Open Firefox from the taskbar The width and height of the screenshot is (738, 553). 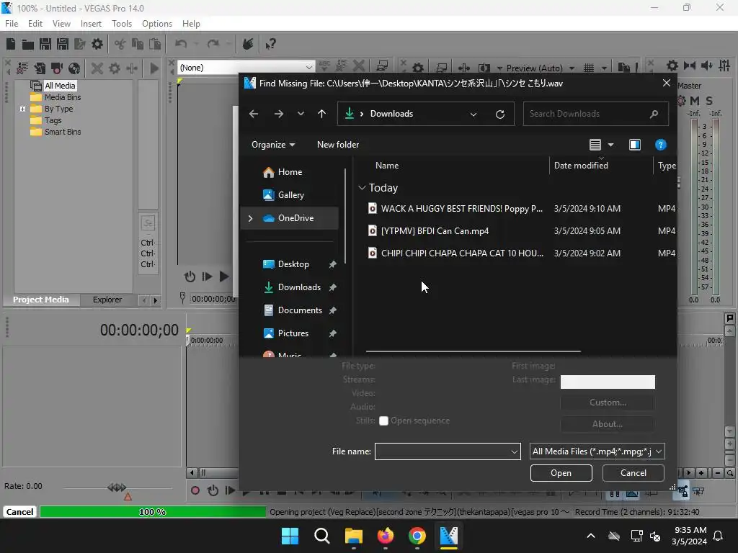pos(386,536)
